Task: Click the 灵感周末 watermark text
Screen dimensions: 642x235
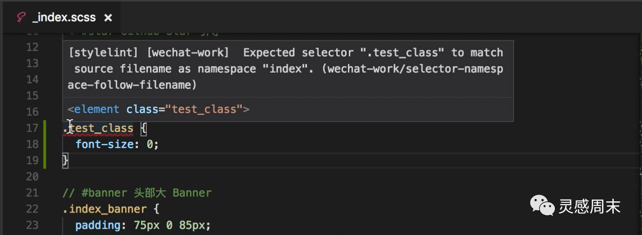Action: [589, 206]
